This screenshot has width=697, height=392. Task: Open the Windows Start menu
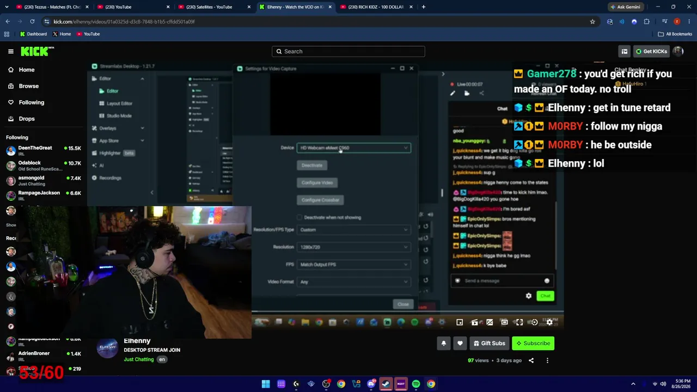coord(266,384)
